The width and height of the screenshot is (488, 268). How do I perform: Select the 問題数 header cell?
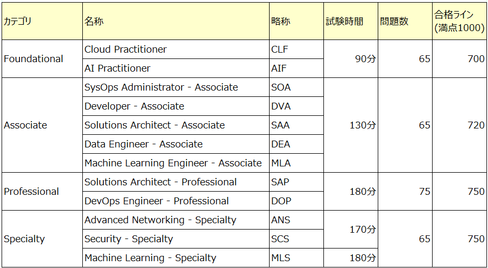click(405, 21)
